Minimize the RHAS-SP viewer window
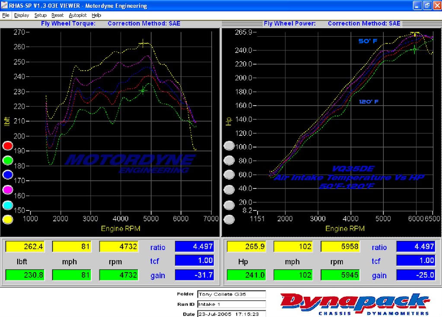This screenshot has width=442, height=317. coord(417,5)
